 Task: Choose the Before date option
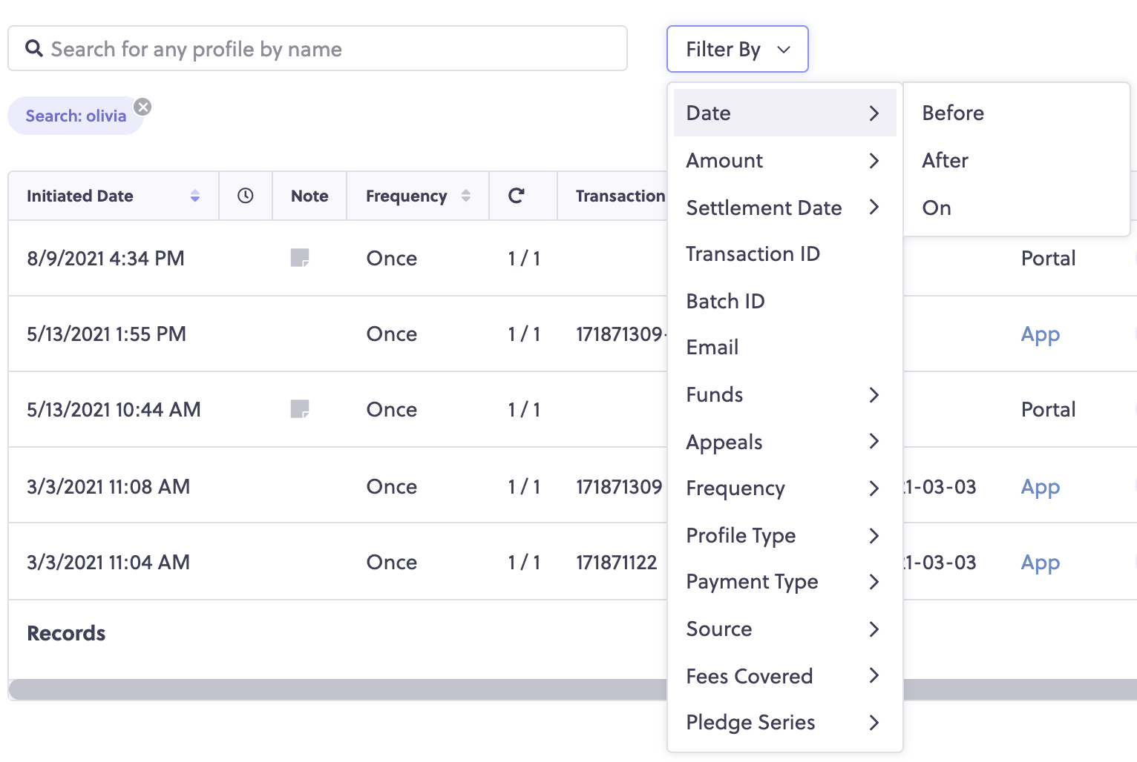point(953,113)
